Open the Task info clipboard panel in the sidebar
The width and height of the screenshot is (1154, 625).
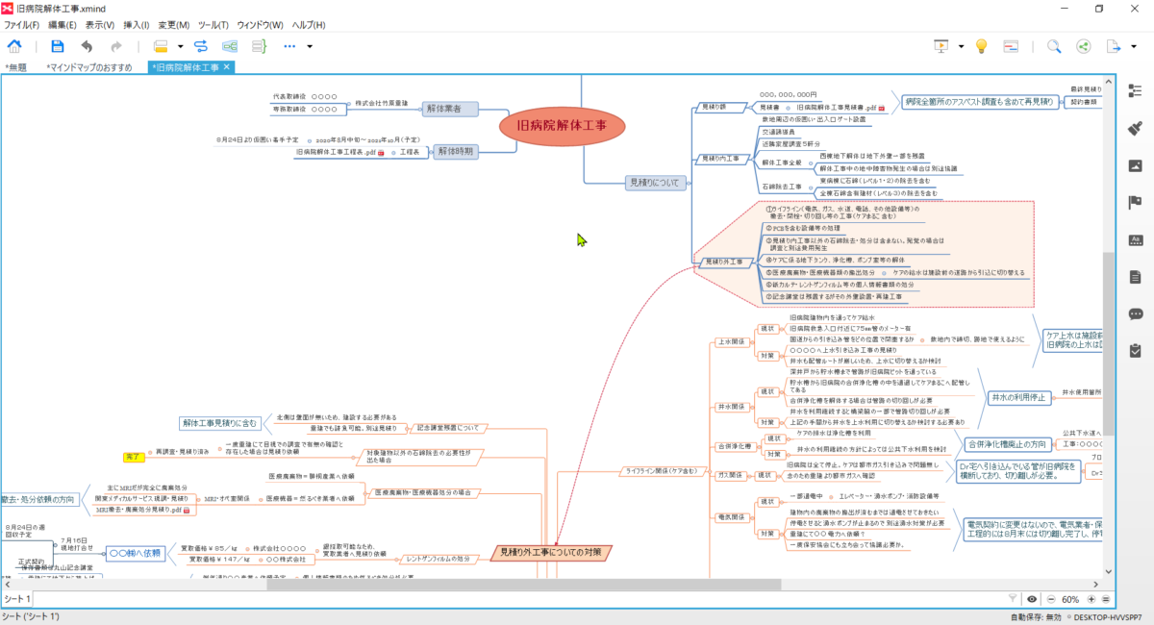(x=1135, y=350)
